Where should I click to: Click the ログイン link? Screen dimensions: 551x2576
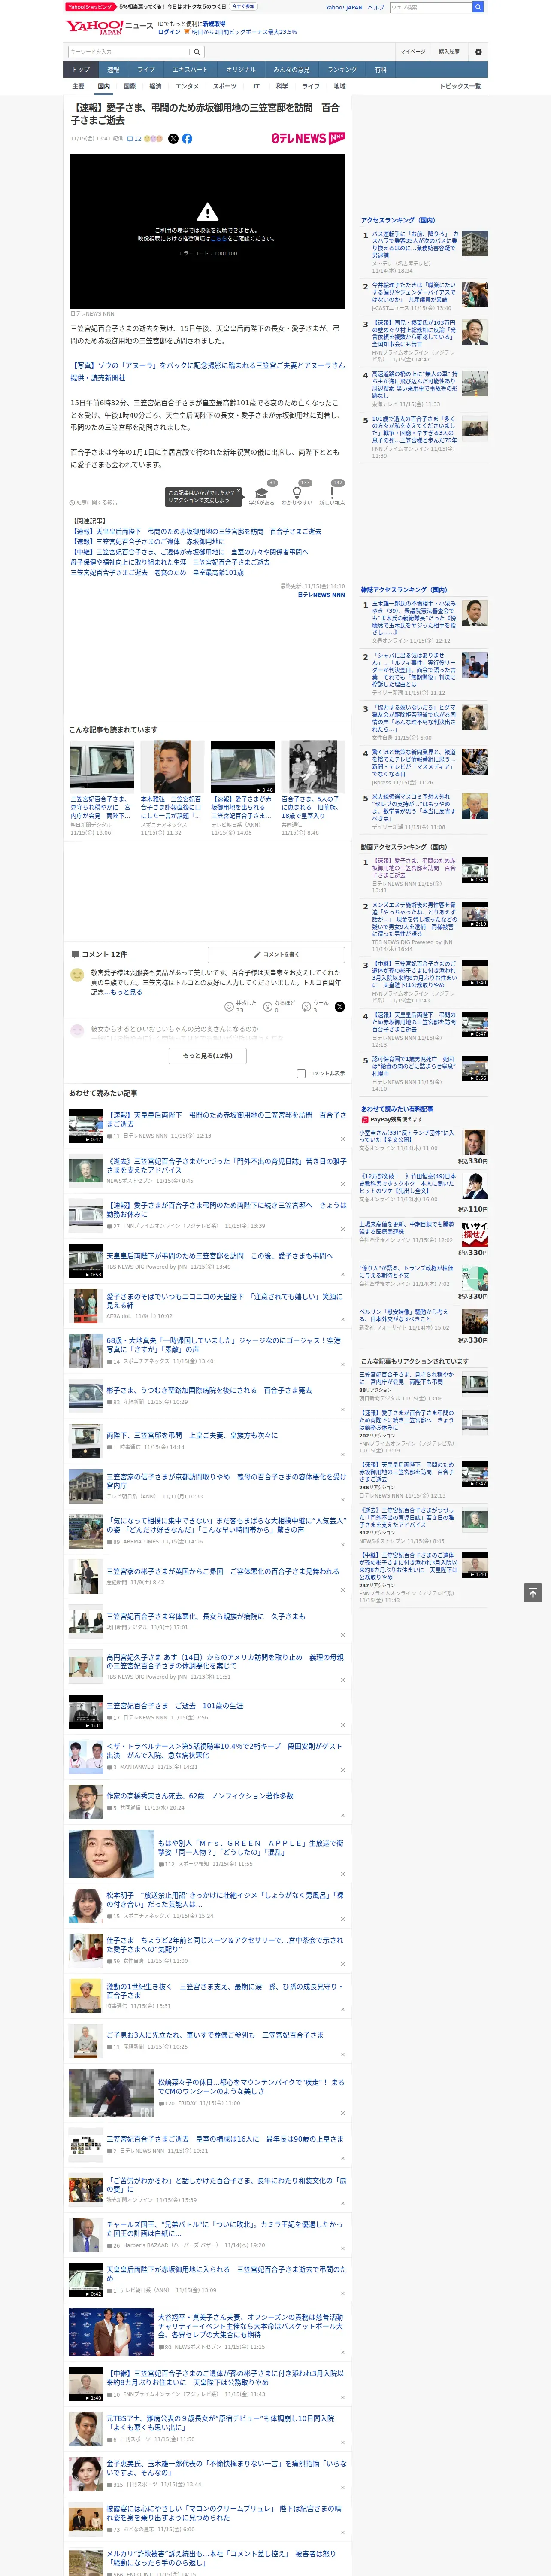[169, 32]
